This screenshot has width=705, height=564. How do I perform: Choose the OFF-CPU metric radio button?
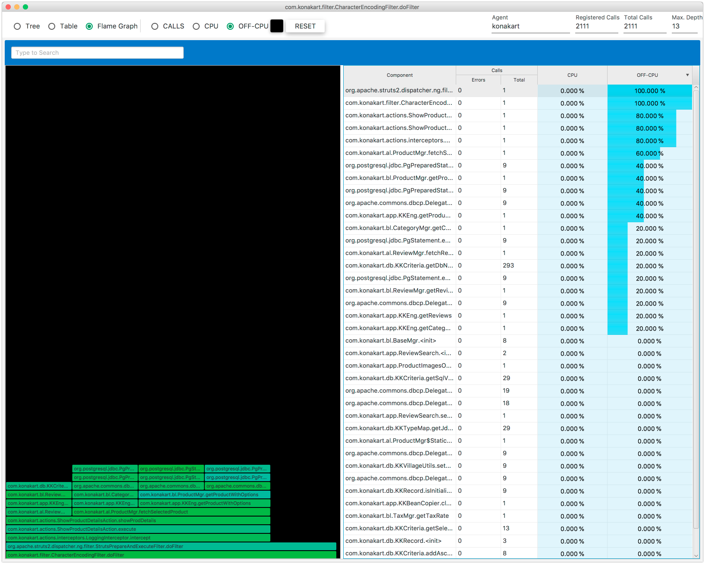[x=230, y=26]
